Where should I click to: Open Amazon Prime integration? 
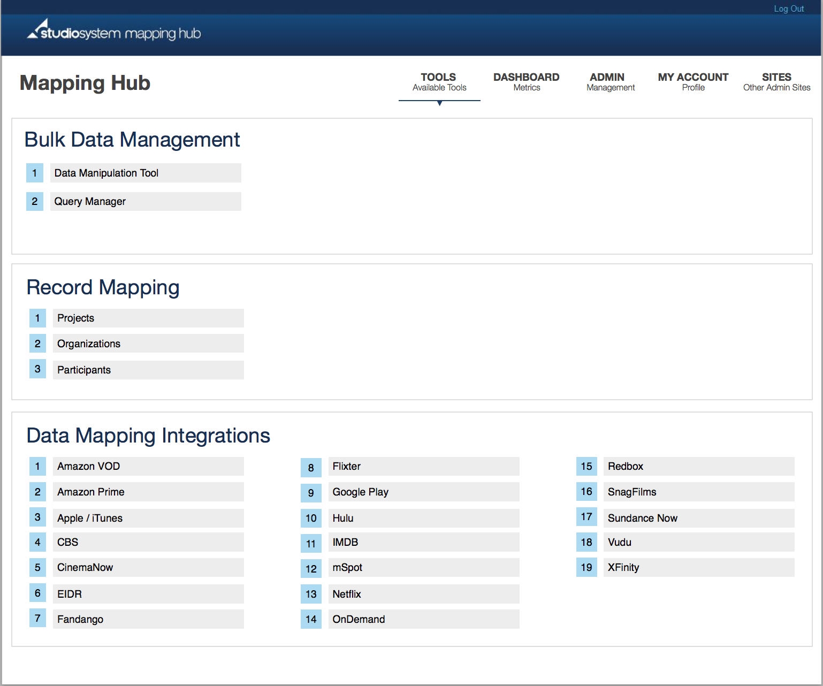[148, 492]
